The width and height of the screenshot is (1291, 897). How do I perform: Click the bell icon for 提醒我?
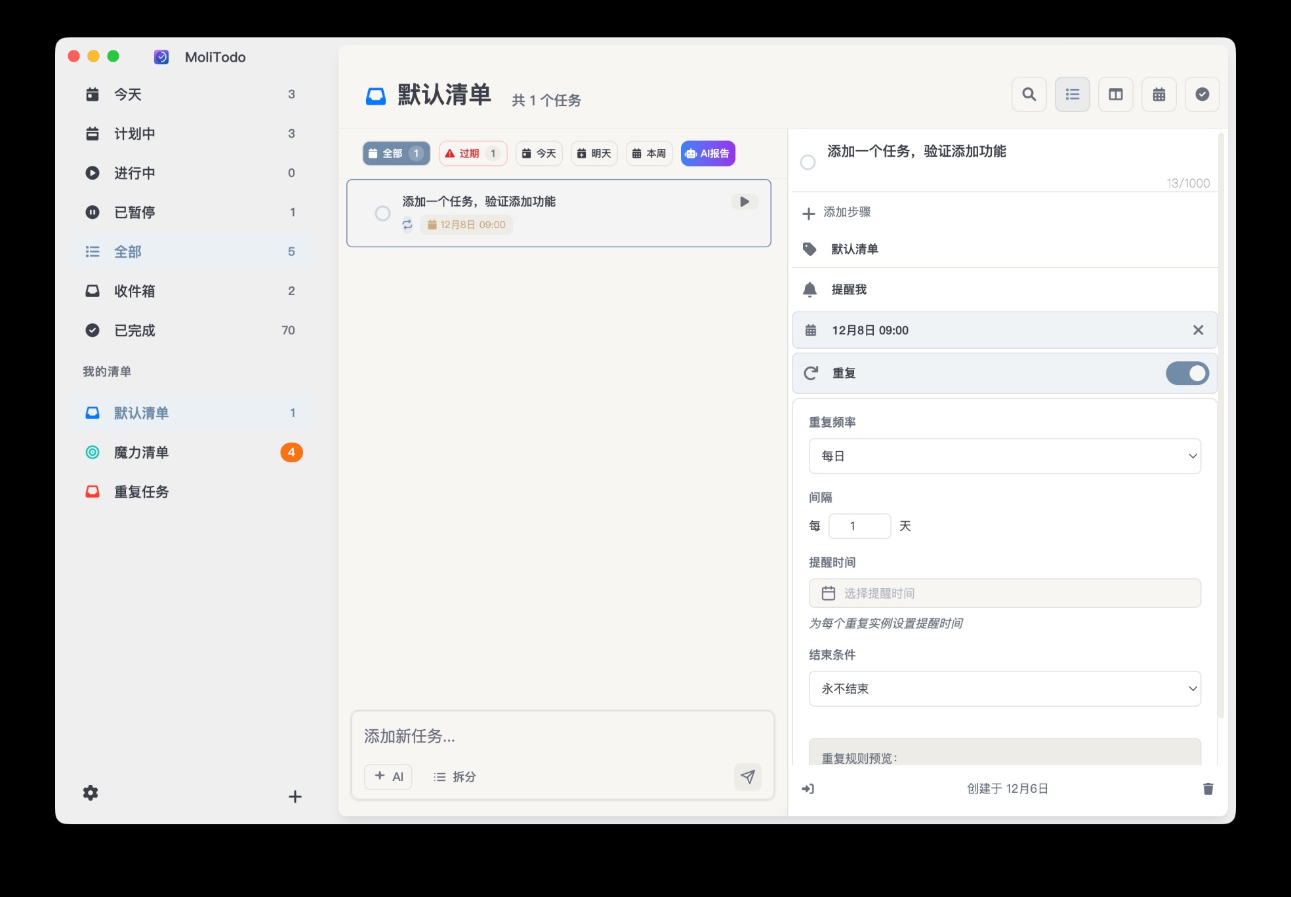click(x=809, y=289)
